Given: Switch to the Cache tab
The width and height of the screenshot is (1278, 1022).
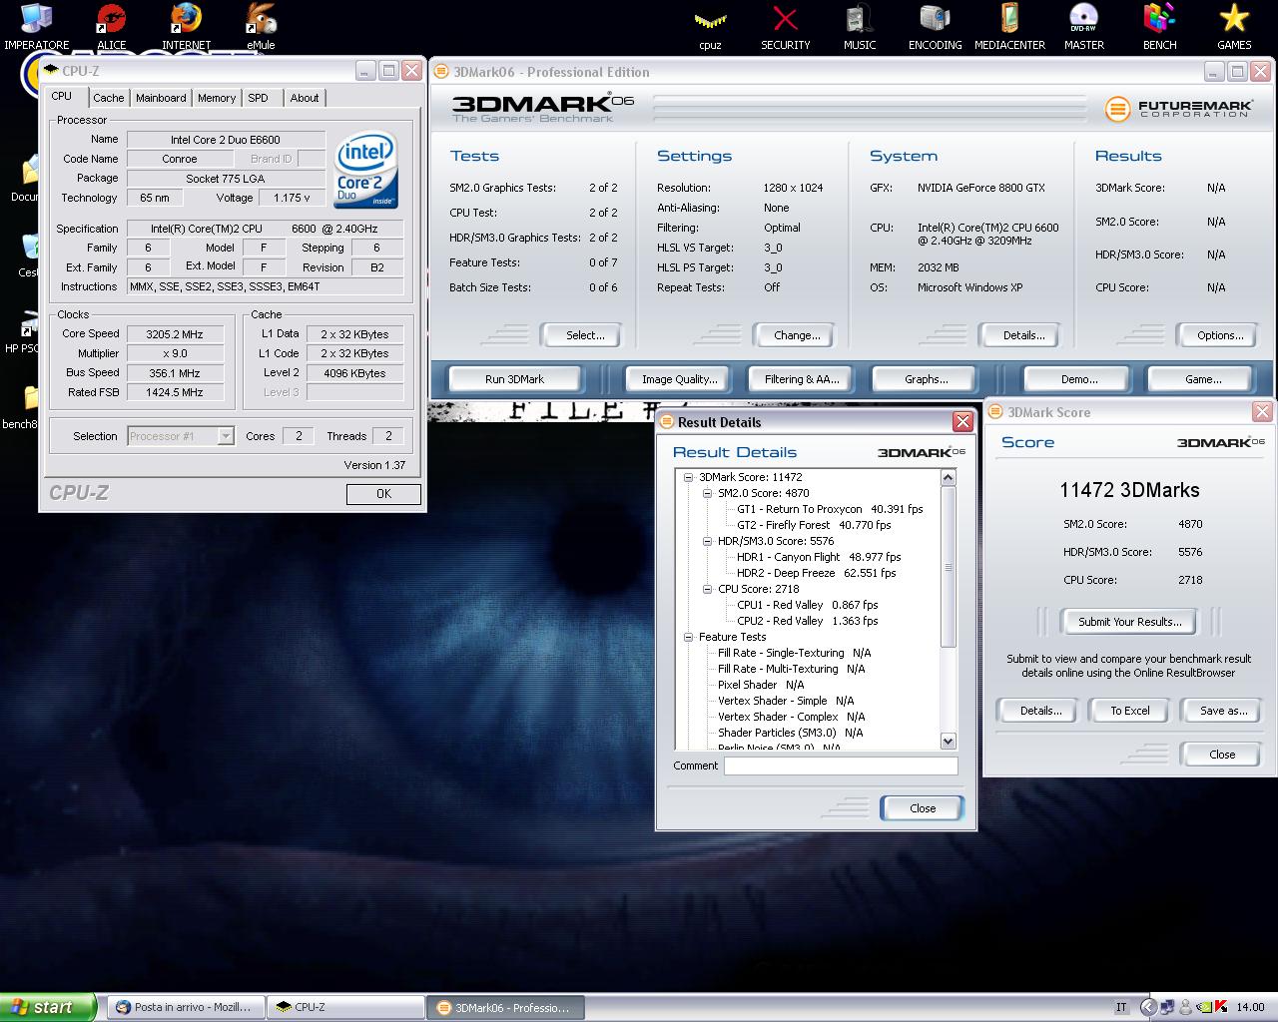Looking at the screenshot, I should (x=109, y=98).
